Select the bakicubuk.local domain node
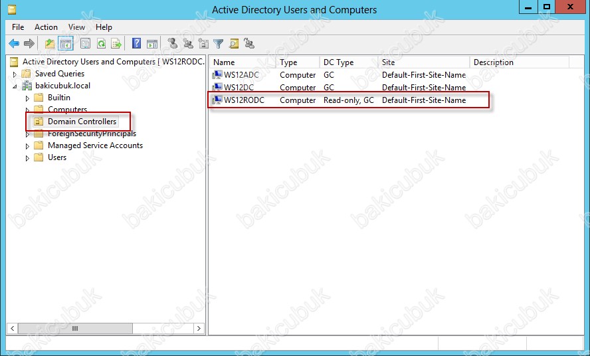The height and width of the screenshot is (356, 590). pos(63,86)
